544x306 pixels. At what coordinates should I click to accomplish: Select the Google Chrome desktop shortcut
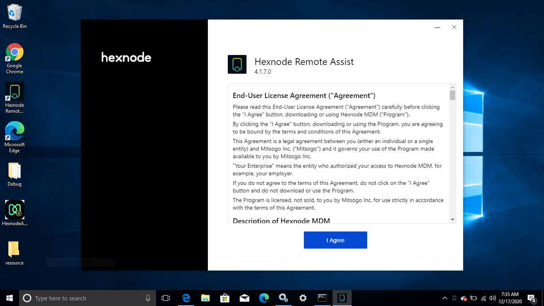click(x=15, y=59)
